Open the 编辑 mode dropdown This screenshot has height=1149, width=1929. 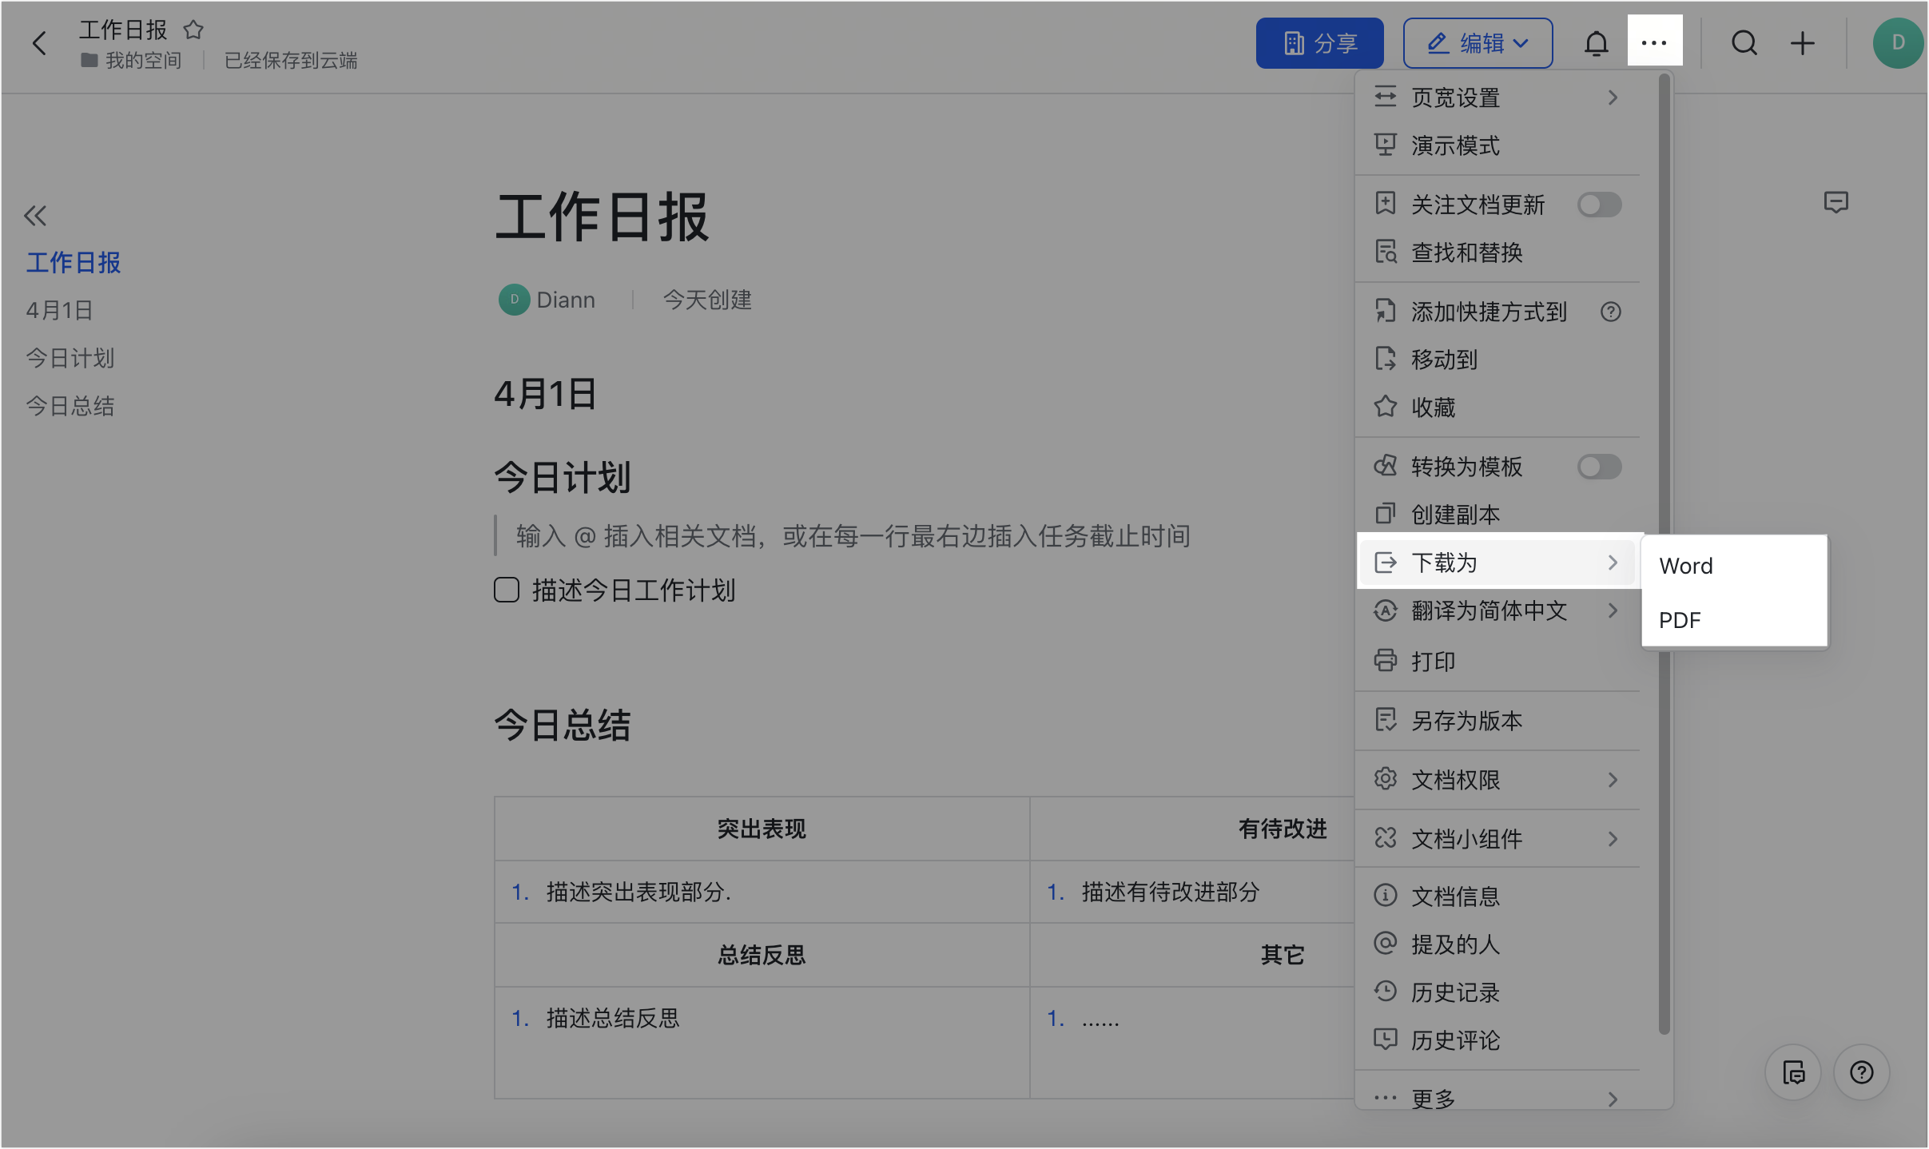(x=1478, y=43)
